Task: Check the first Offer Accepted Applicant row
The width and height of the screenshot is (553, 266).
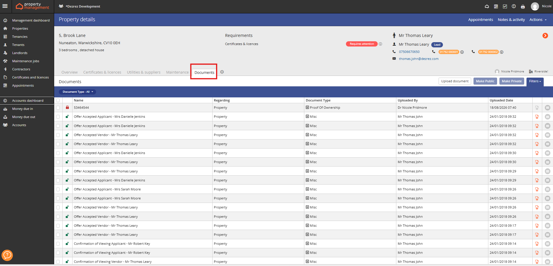Action: [x=58, y=117]
